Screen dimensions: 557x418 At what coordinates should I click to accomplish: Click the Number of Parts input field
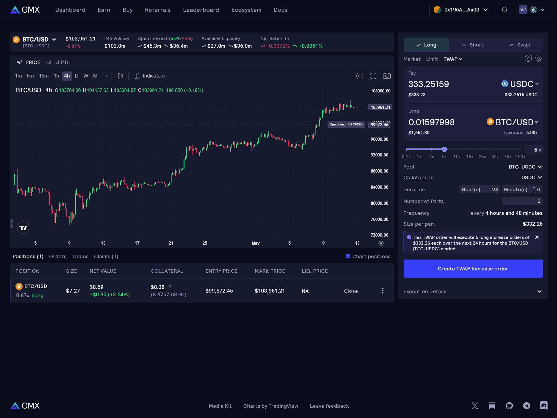(x=522, y=201)
